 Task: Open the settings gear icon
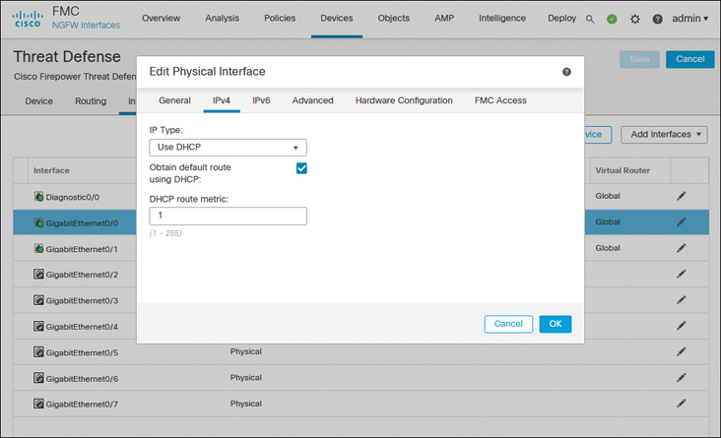point(635,19)
